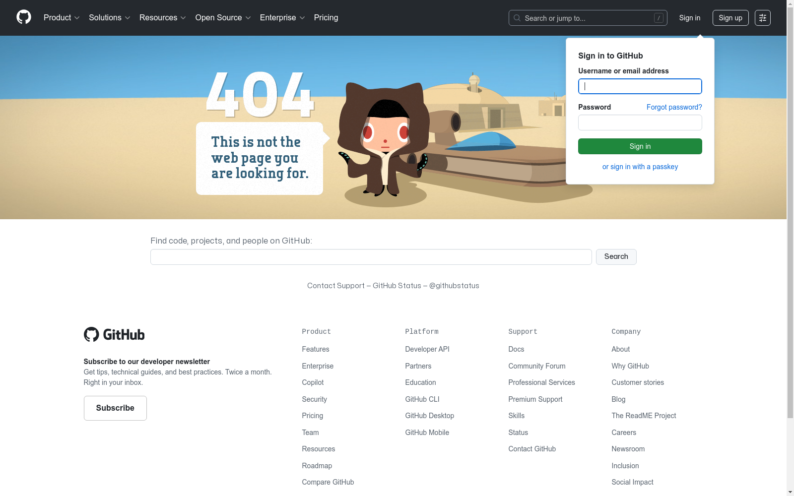Screen dimensions: 794x496
Task: Open the Pricing menu item
Action: (326, 17)
